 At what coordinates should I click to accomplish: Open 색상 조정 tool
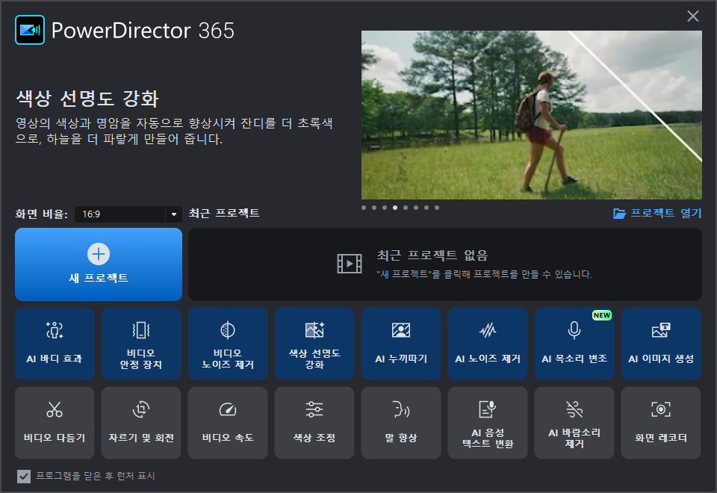pos(314,423)
